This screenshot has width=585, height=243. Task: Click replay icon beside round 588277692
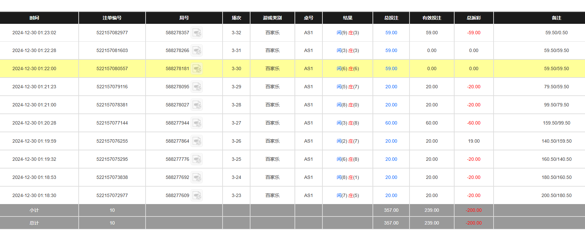[197, 178]
